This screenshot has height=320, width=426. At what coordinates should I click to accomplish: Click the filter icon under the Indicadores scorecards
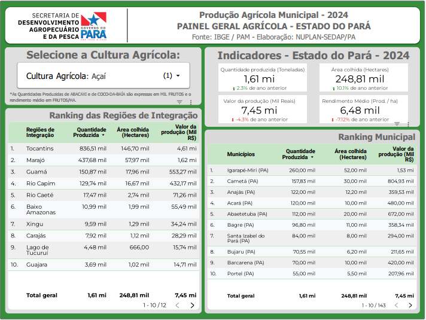(x=397, y=124)
